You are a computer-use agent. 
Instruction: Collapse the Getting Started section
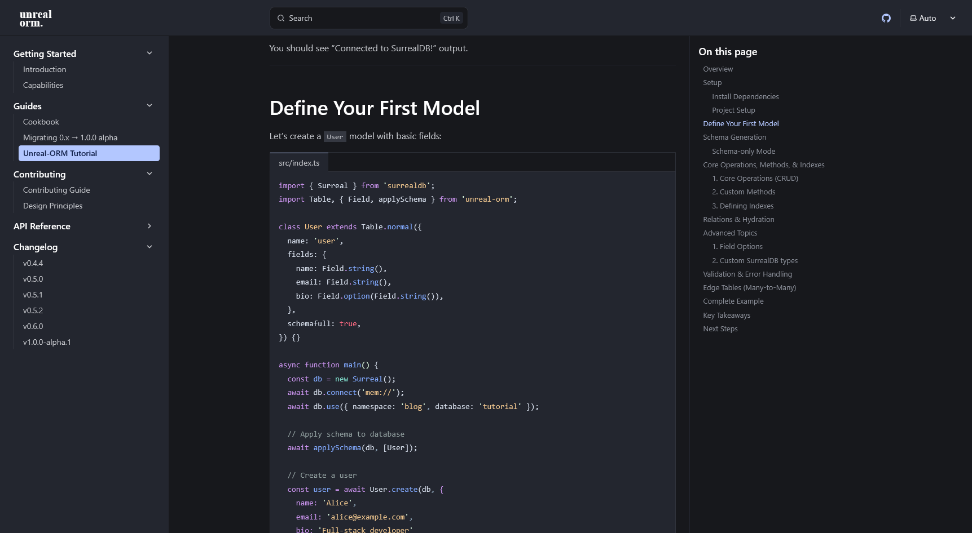pos(149,54)
